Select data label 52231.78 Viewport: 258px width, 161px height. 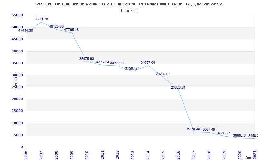click(x=41, y=19)
